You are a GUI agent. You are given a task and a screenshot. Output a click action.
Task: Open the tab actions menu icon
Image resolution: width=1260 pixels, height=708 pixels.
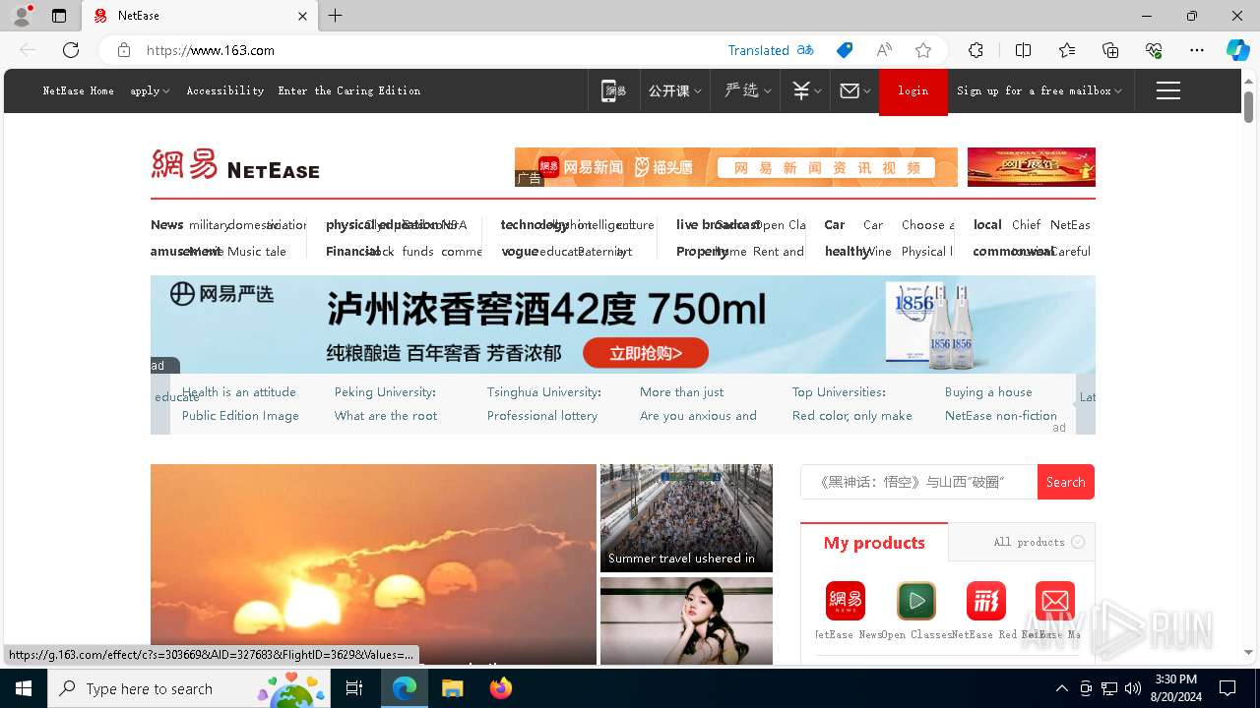point(59,16)
